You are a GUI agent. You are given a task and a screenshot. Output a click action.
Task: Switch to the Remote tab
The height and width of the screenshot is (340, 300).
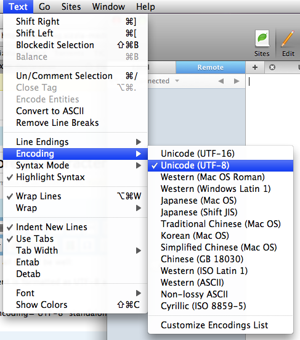point(211,67)
